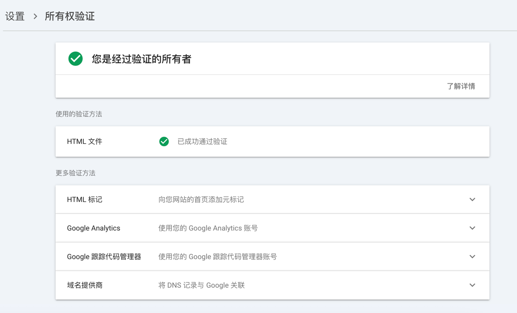Click the 将 DNS 记录与 Google 关联 description

(201, 285)
